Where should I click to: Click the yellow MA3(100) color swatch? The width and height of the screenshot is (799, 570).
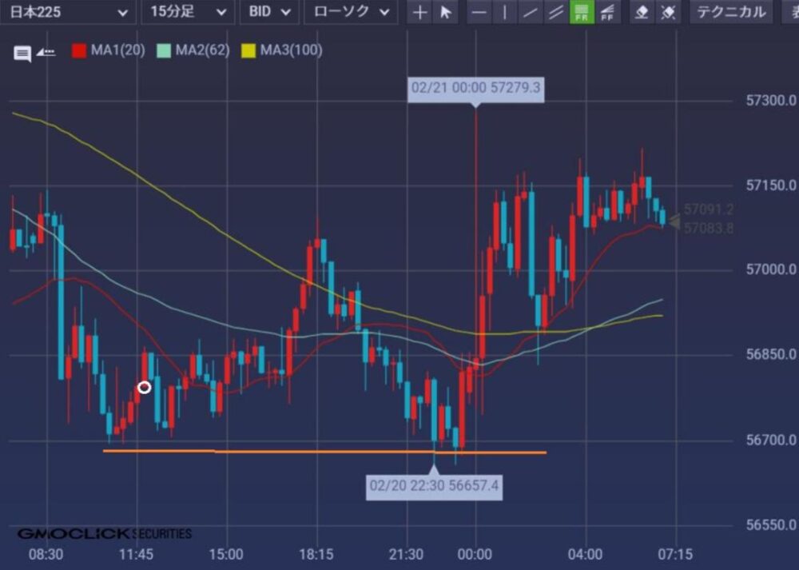pyautogui.click(x=248, y=50)
